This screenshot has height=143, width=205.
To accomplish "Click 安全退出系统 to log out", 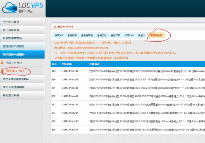I will tap(22, 95).
